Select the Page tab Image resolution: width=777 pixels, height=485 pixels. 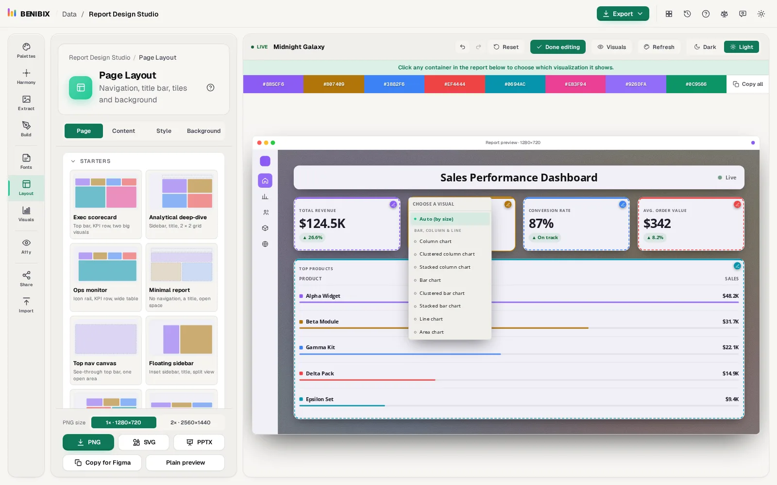click(x=84, y=131)
